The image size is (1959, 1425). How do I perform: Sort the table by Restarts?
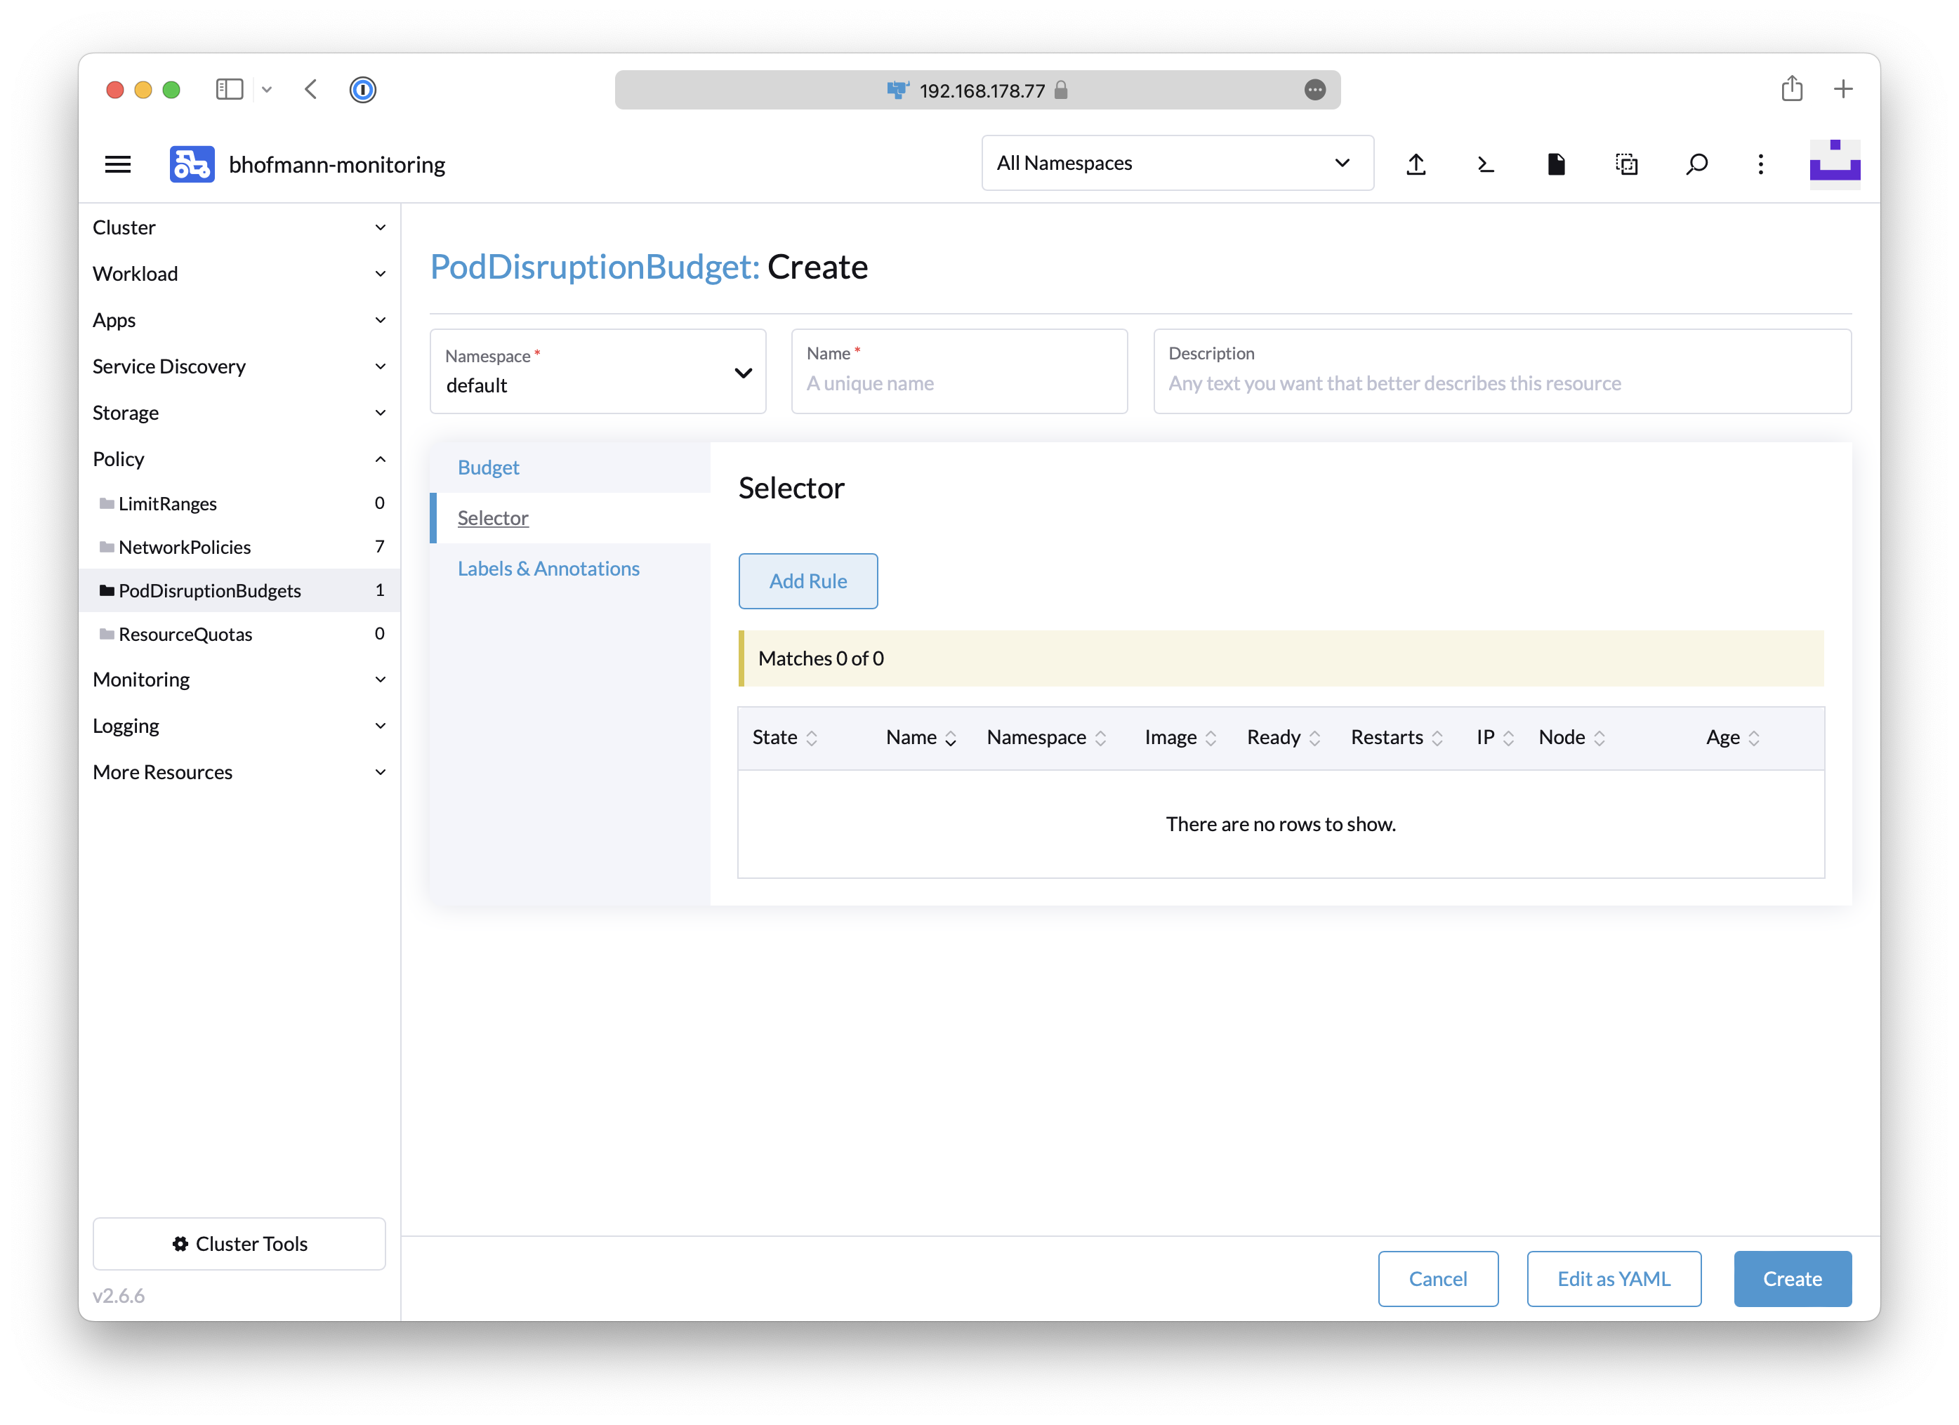[1397, 738]
